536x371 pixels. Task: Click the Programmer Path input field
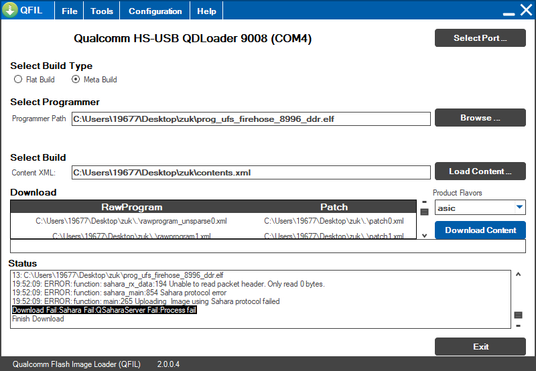251,119
